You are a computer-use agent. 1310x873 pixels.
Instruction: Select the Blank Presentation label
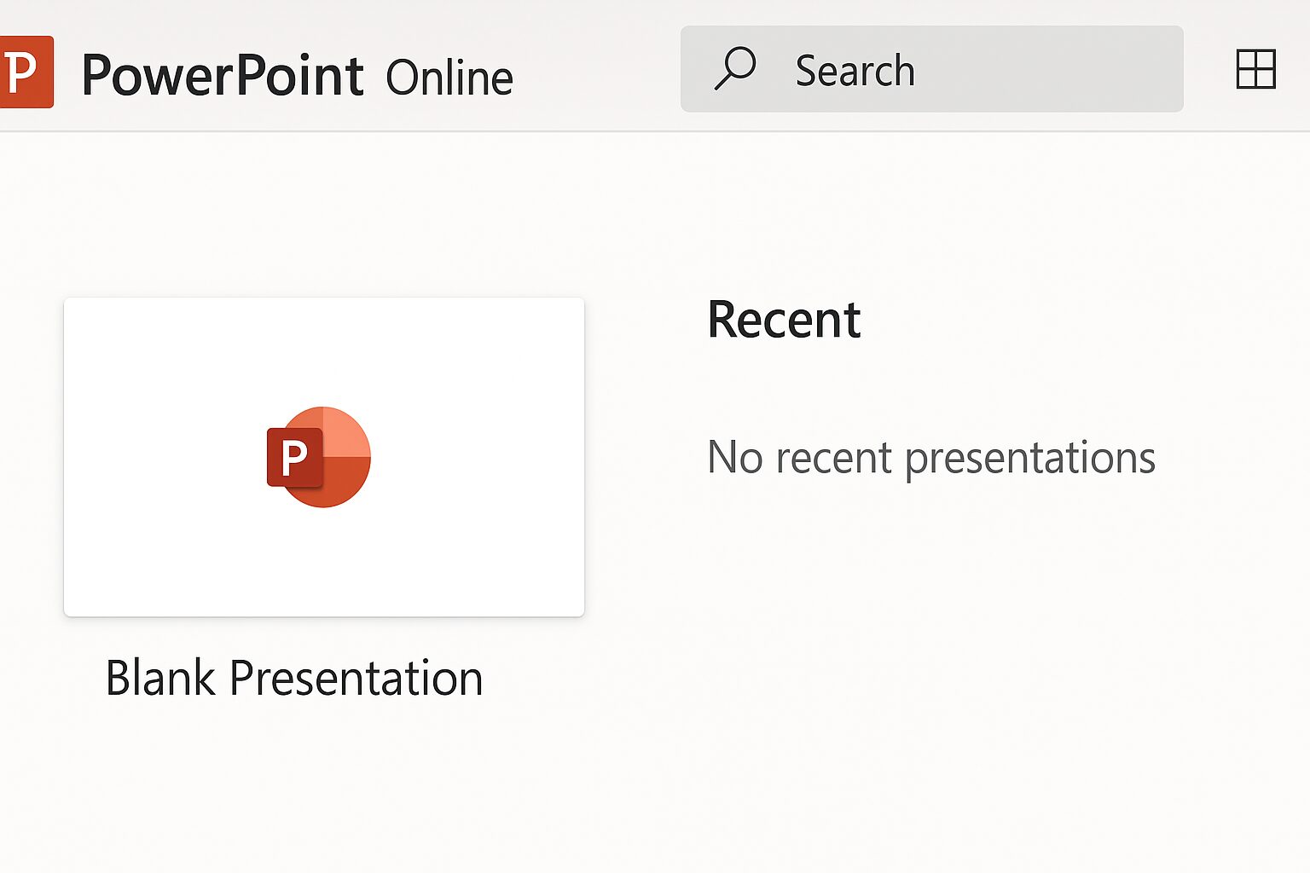[x=294, y=679]
